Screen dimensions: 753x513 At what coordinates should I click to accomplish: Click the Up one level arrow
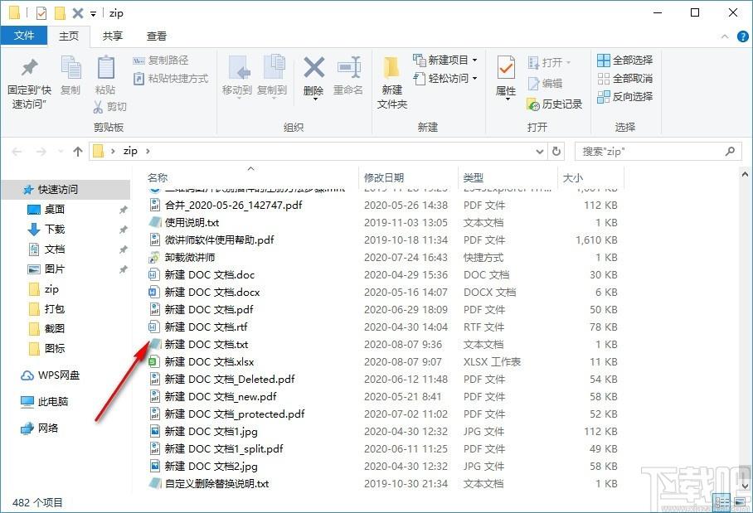coord(78,152)
